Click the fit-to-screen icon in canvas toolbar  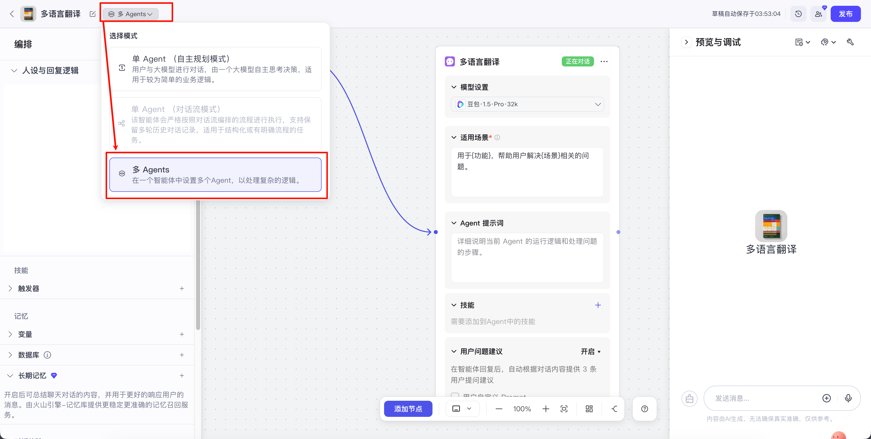(x=564, y=409)
